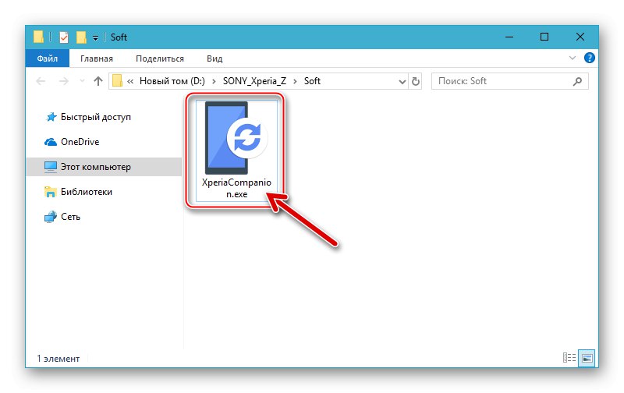Screen dimensions: 624x393
Task: Go up one folder level
Action: pos(98,81)
